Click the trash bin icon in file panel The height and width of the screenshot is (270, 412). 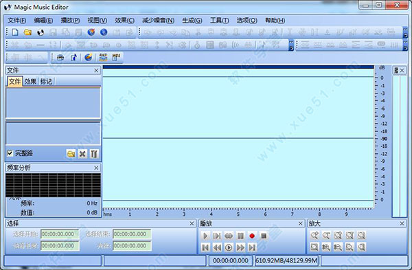point(94,153)
